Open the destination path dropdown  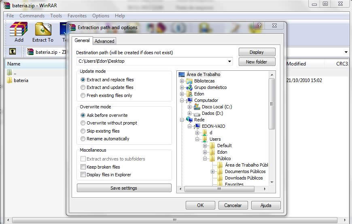coord(229,61)
